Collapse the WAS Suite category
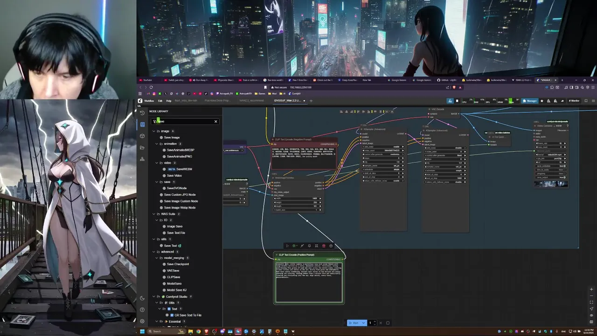 (153, 214)
